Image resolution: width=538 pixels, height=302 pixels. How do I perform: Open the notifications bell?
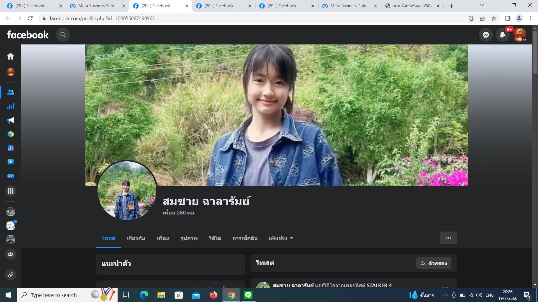(x=503, y=35)
